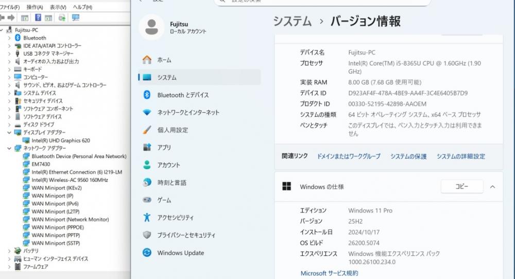Open 時刻と言語 settings
The height and width of the screenshot is (279, 515).
[199, 183]
